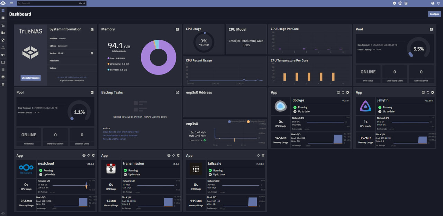Viewport: 443px width, 216px height.
Task: Open System Information reports icon
Action: click(92, 30)
